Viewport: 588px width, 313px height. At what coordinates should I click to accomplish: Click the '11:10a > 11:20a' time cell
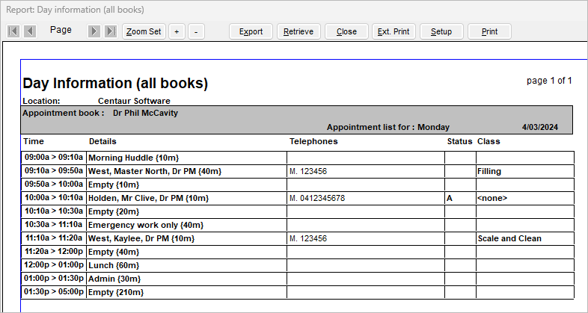click(x=54, y=238)
